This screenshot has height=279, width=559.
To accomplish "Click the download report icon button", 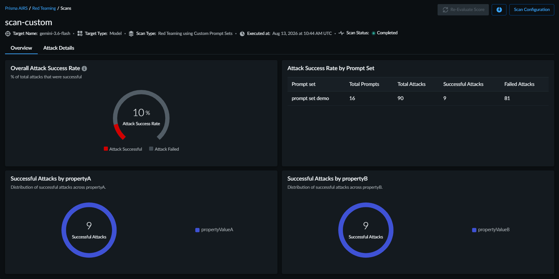I will click(x=499, y=10).
